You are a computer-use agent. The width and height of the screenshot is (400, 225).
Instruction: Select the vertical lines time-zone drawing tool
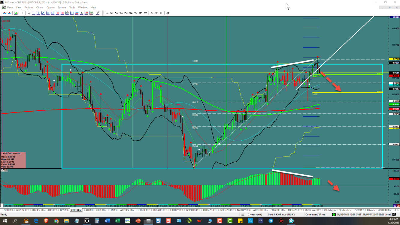pyautogui.click(x=72, y=13)
